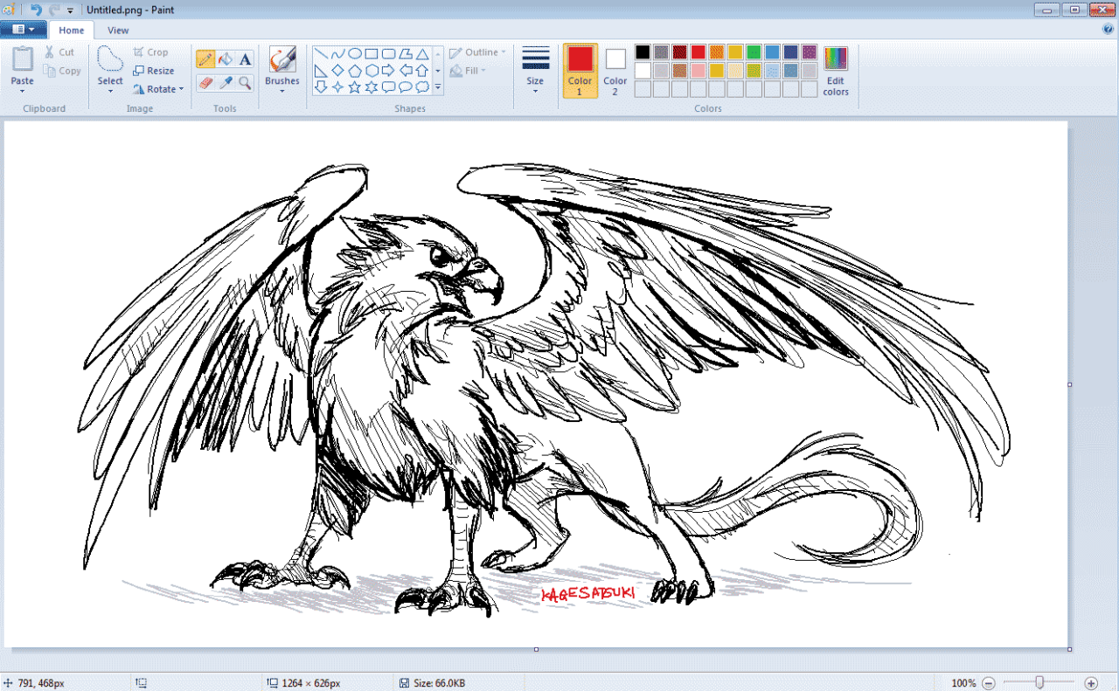Click the Undo arrow in the title bar

coord(36,10)
